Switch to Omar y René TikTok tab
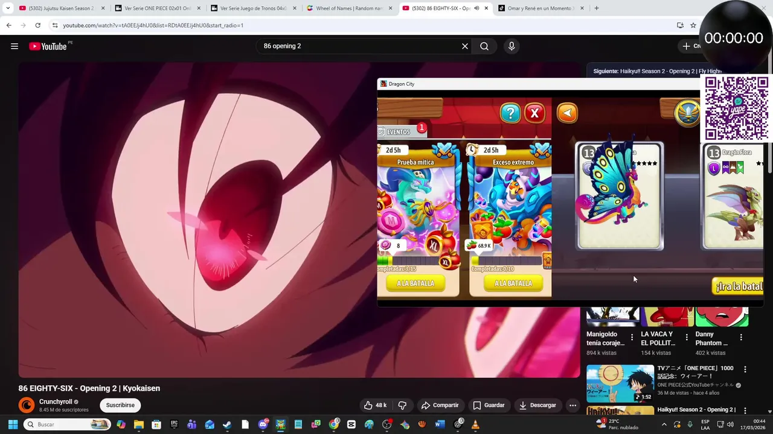This screenshot has width=773, height=434. tap(542, 8)
